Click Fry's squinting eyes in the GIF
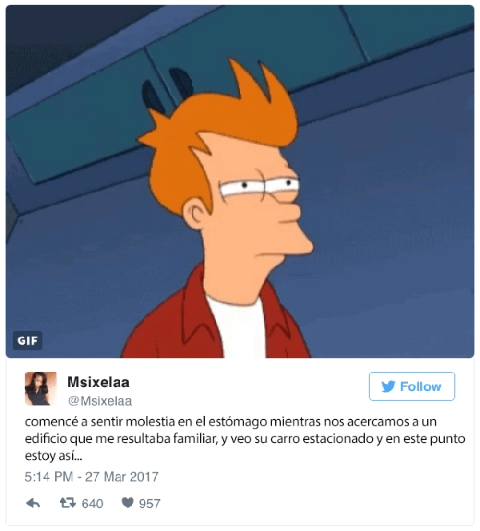 click(259, 189)
